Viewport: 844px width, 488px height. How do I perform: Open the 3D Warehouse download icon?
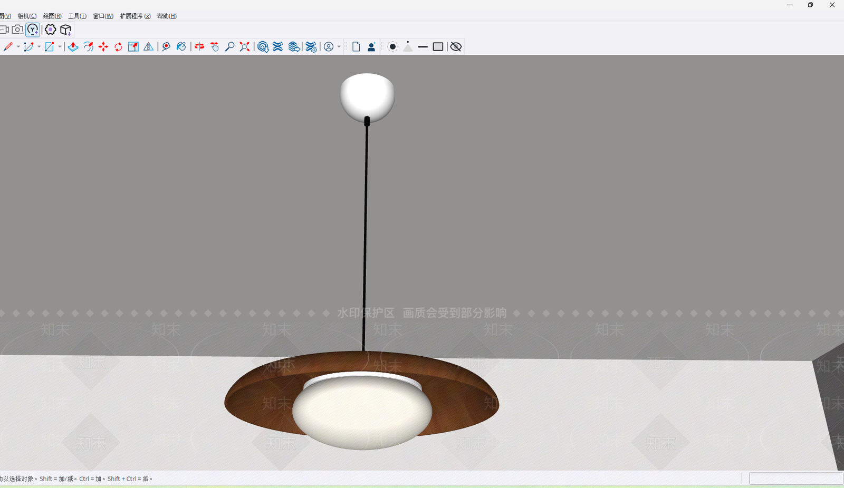click(x=263, y=47)
